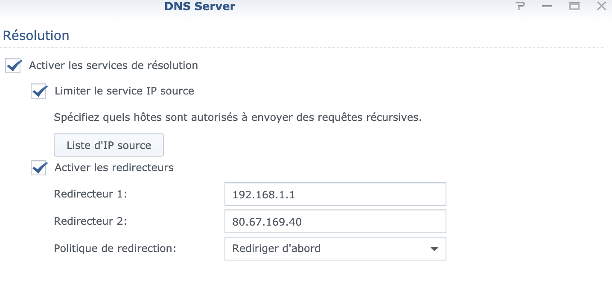Open the help question mark icon
The height and width of the screenshot is (292, 612).
coord(519,6)
